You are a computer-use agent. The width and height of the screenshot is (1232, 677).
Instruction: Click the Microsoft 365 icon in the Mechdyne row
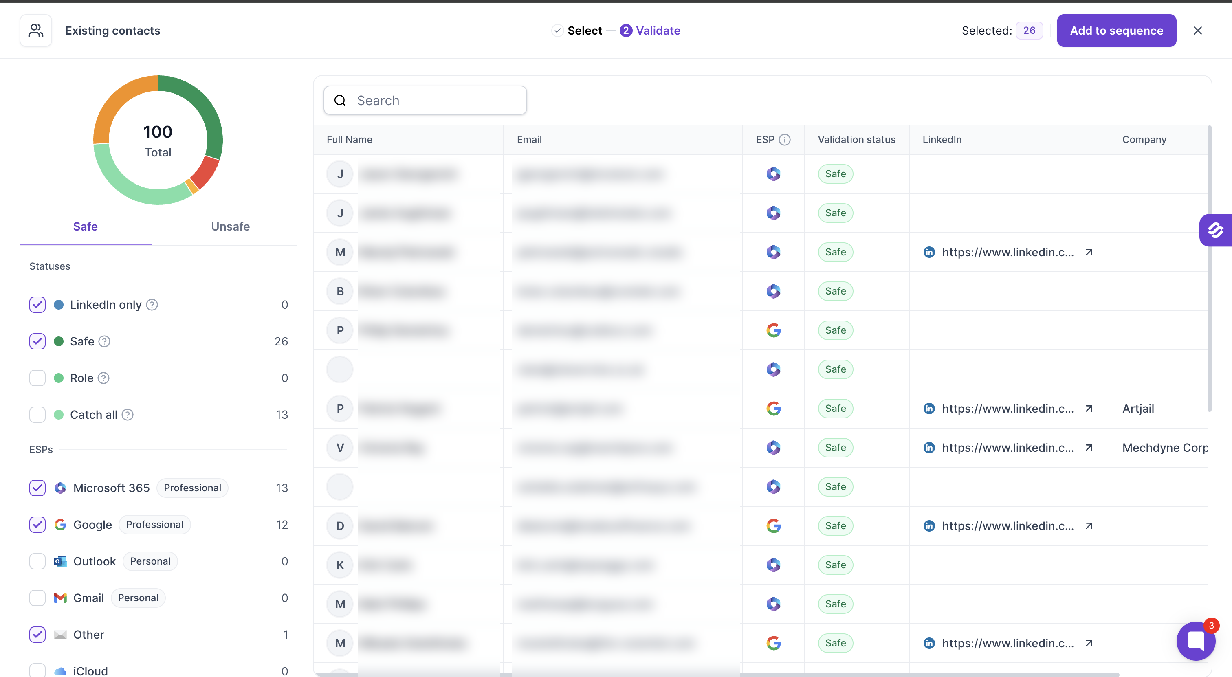(x=773, y=448)
